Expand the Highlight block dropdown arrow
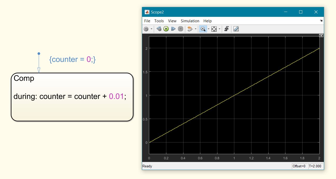 coord(195,29)
